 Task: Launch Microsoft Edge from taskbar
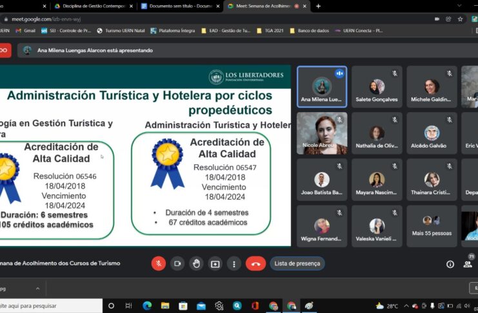point(147,306)
